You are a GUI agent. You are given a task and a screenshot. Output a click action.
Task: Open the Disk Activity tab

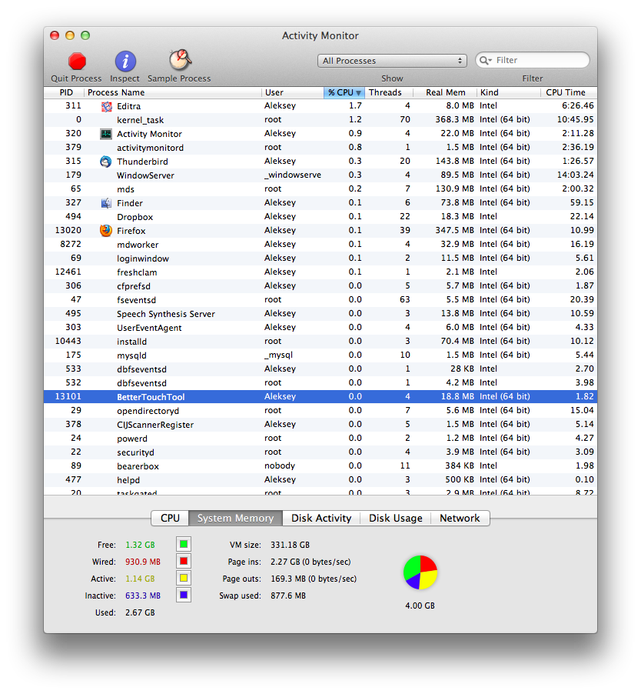pyautogui.click(x=321, y=519)
